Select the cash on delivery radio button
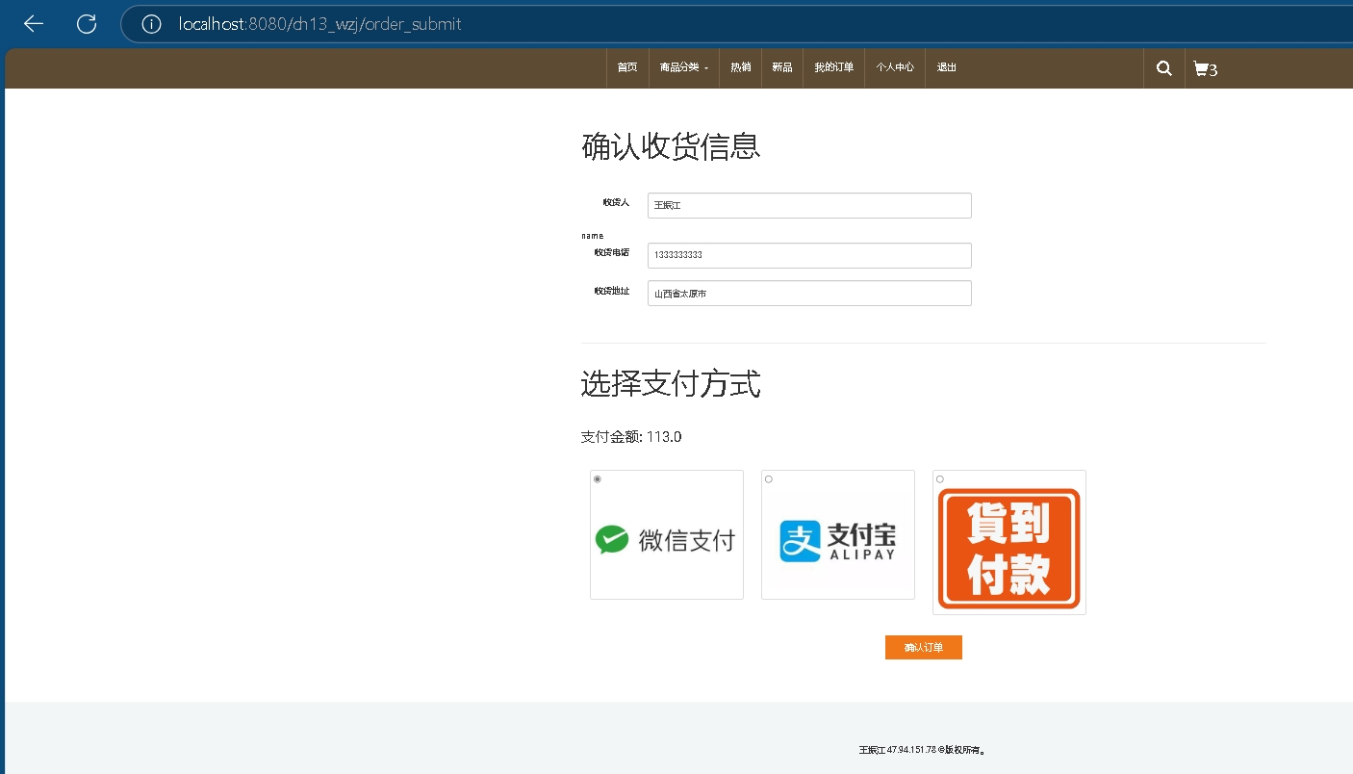Screen dimensions: 1353x774 click(x=940, y=479)
